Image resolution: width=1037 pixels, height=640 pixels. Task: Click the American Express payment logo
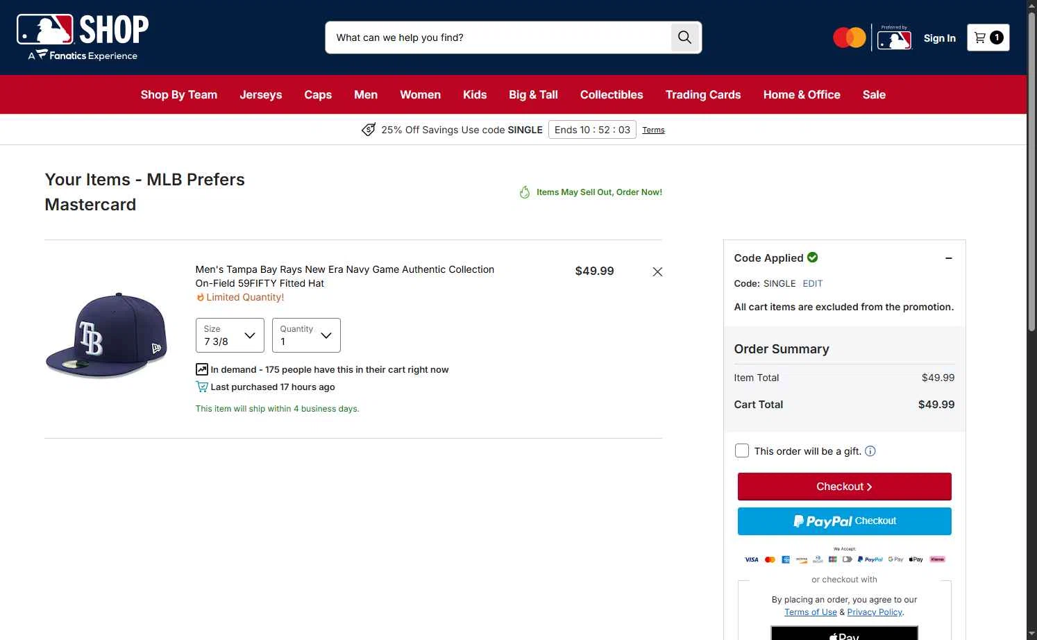point(786,559)
